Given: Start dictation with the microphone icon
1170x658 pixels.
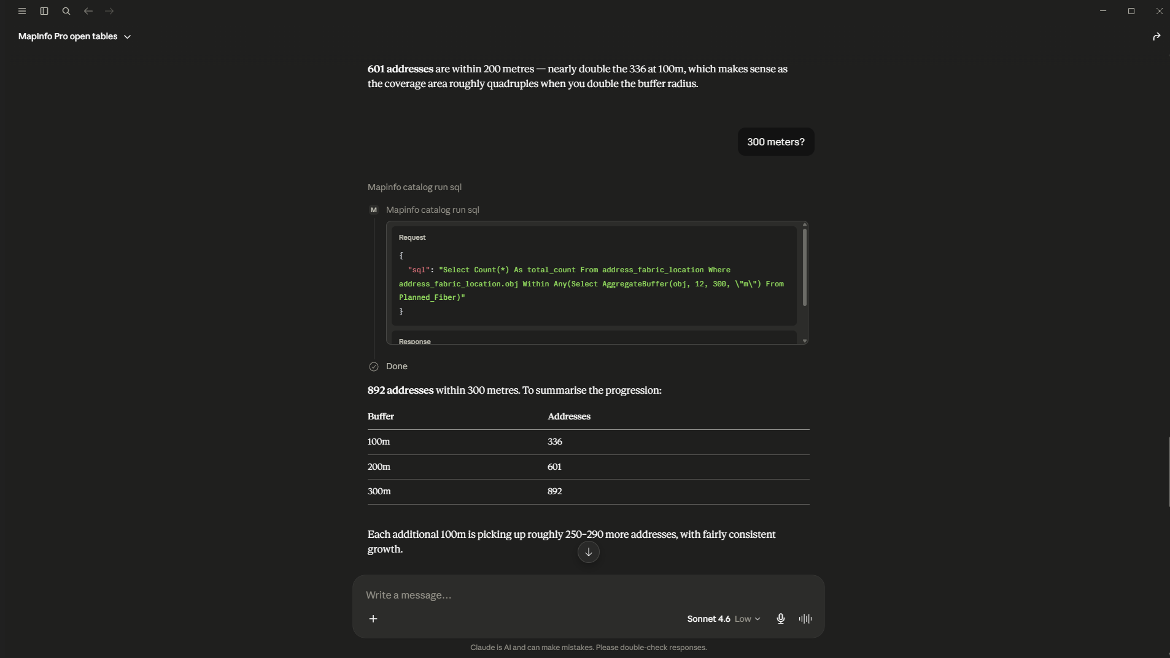Looking at the screenshot, I should point(781,619).
